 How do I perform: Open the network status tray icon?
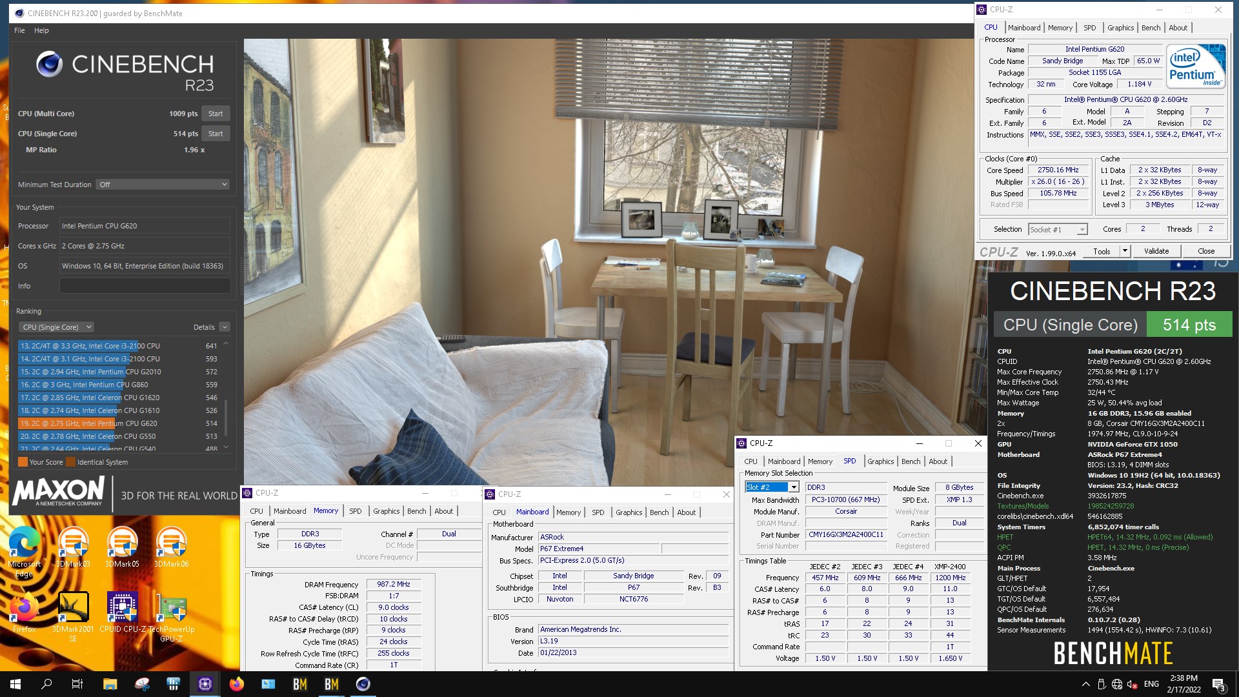[1117, 684]
